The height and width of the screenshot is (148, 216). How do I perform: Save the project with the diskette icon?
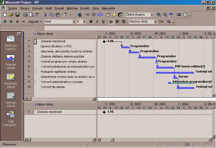[17, 15]
